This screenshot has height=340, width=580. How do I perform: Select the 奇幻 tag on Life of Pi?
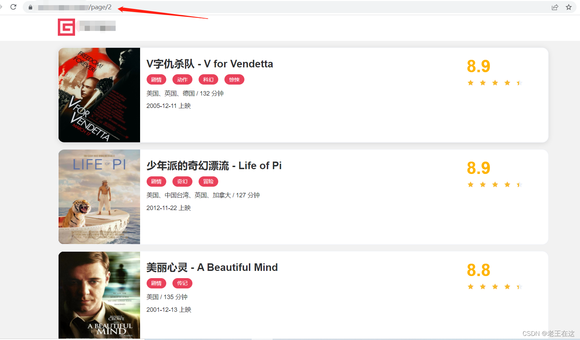pos(182,182)
